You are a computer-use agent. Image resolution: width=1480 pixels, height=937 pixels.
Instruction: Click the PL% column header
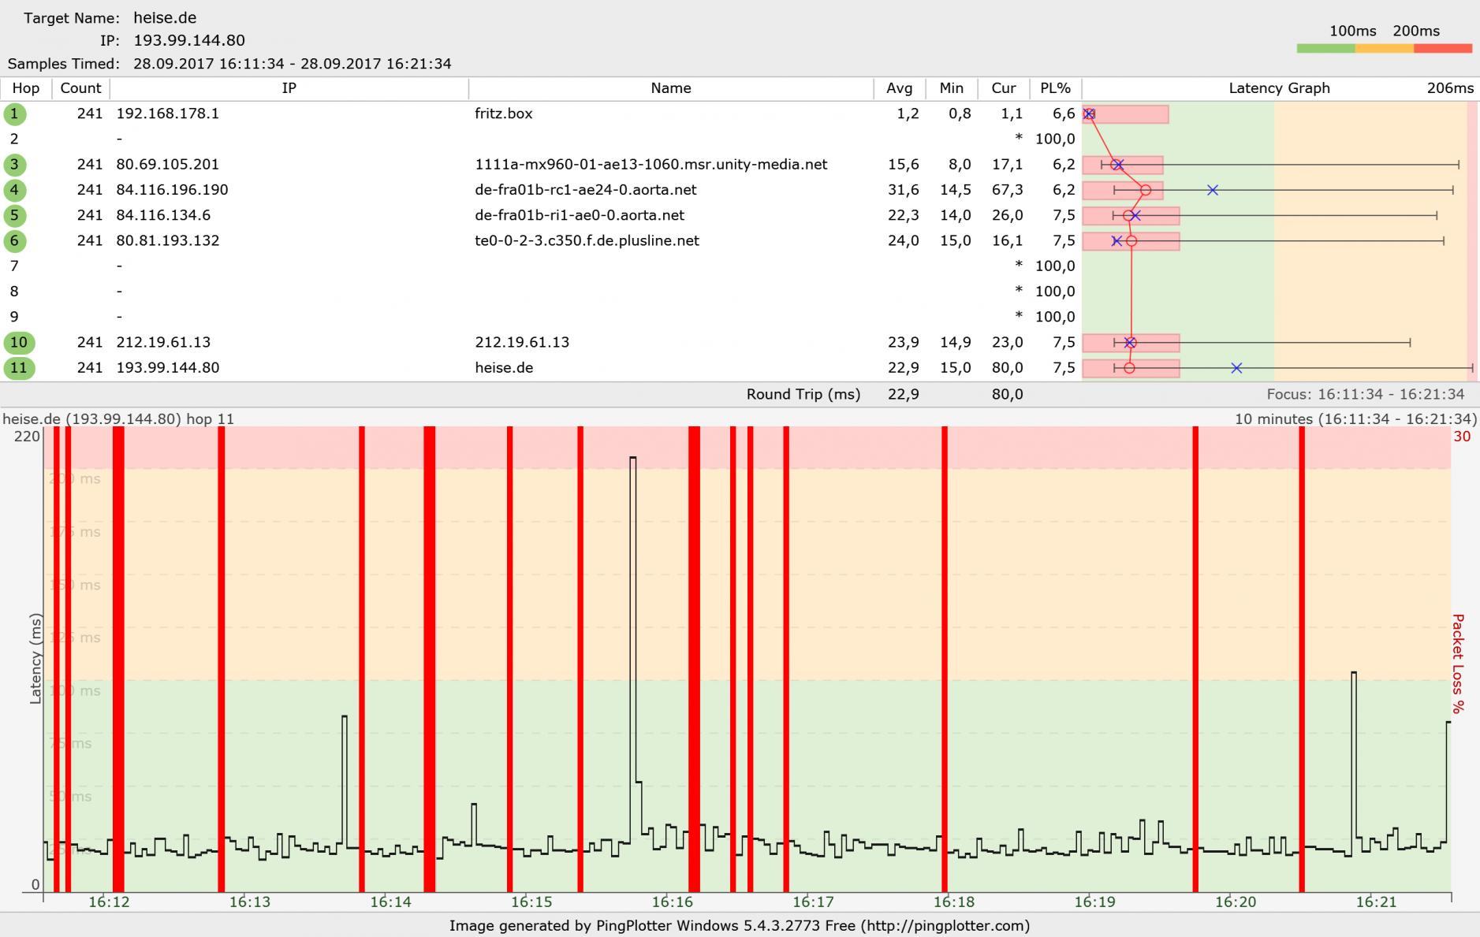pos(1055,88)
